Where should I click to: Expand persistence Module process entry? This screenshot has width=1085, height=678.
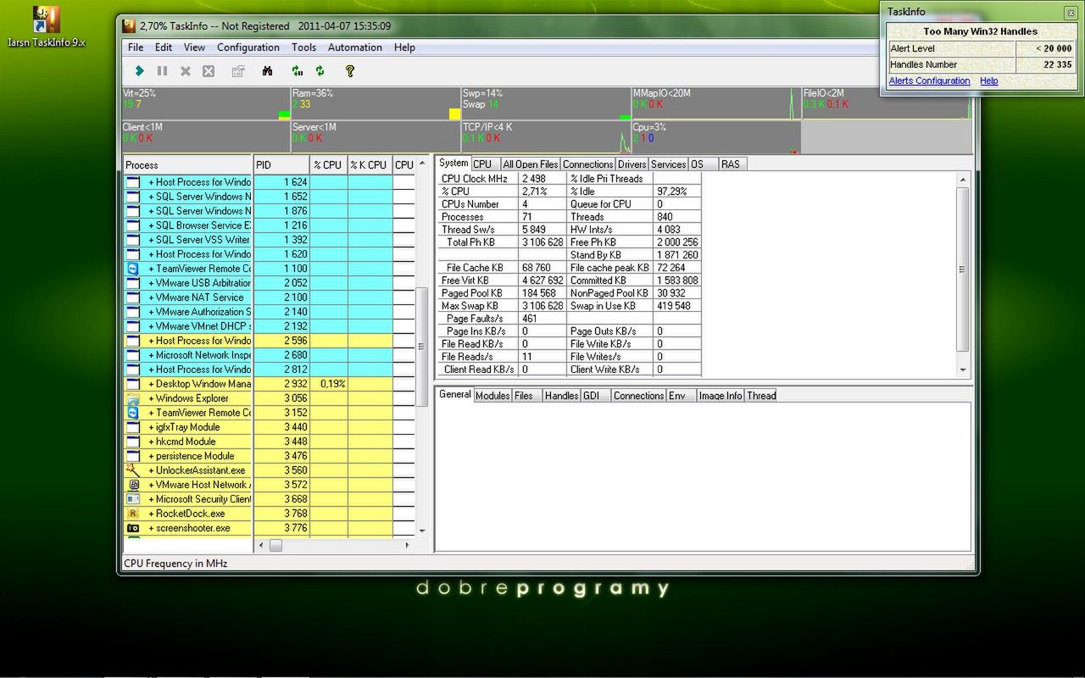(x=152, y=456)
